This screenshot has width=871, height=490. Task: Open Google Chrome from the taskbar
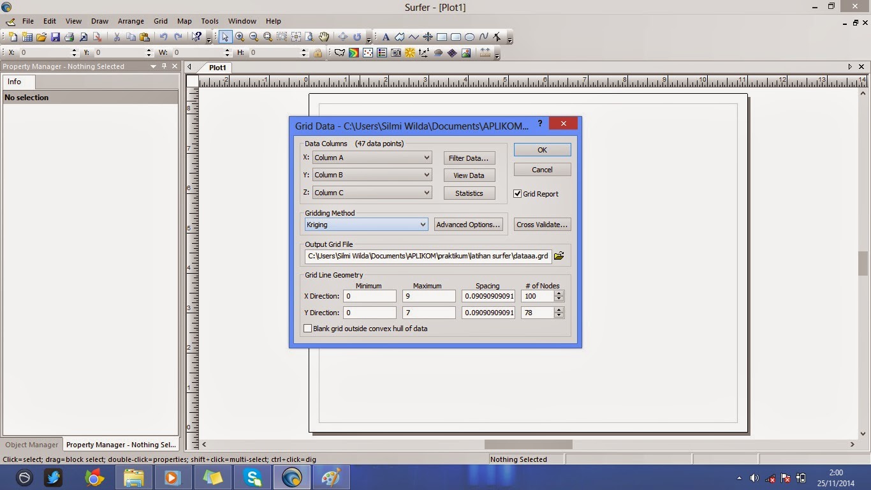click(94, 477)
